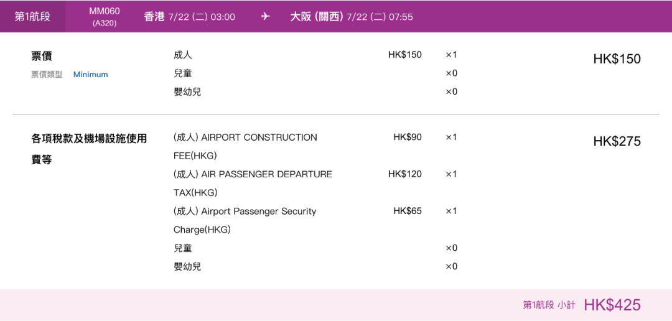
Task: Click the Minimum fare type link
Action: [x=90, y=75]
